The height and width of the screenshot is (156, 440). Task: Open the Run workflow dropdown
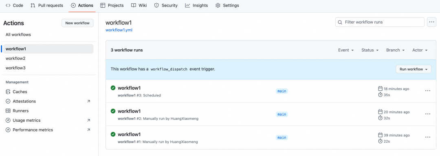point(414,69)
